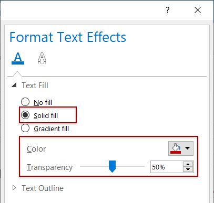Decrease transparency with the down spinner arrow
214x203 pixels.
tap(188, 169)
